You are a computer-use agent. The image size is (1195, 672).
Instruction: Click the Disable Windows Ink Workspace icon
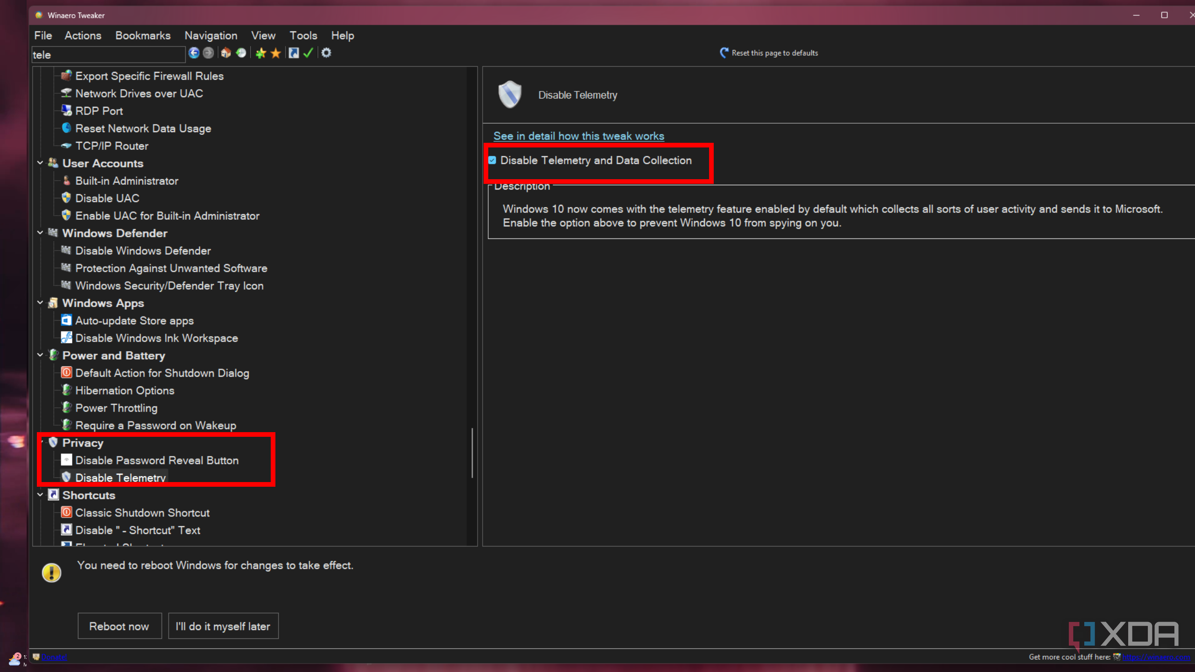pos(66,337)
